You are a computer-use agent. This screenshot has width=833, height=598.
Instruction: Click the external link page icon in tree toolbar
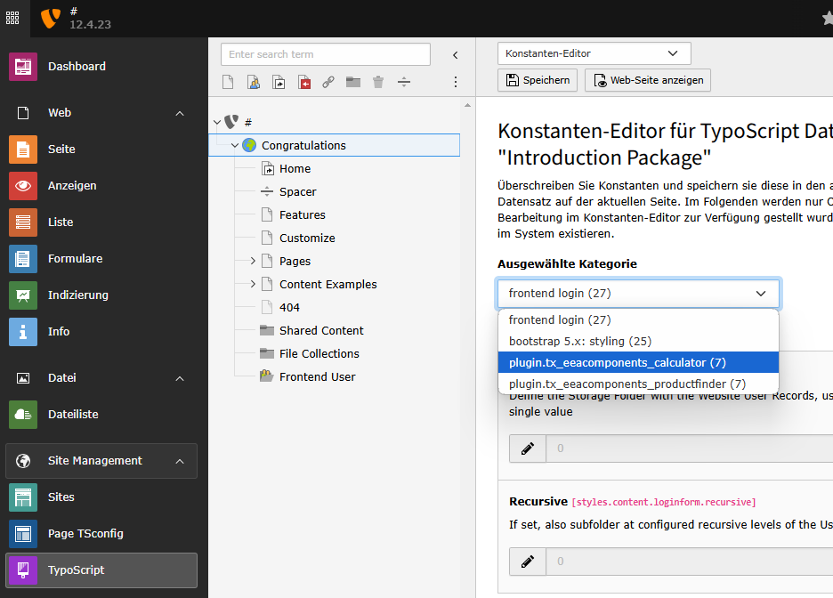coord(328,82)
